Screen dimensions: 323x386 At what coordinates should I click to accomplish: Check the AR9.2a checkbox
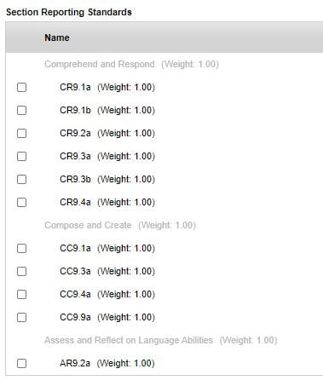21,363
